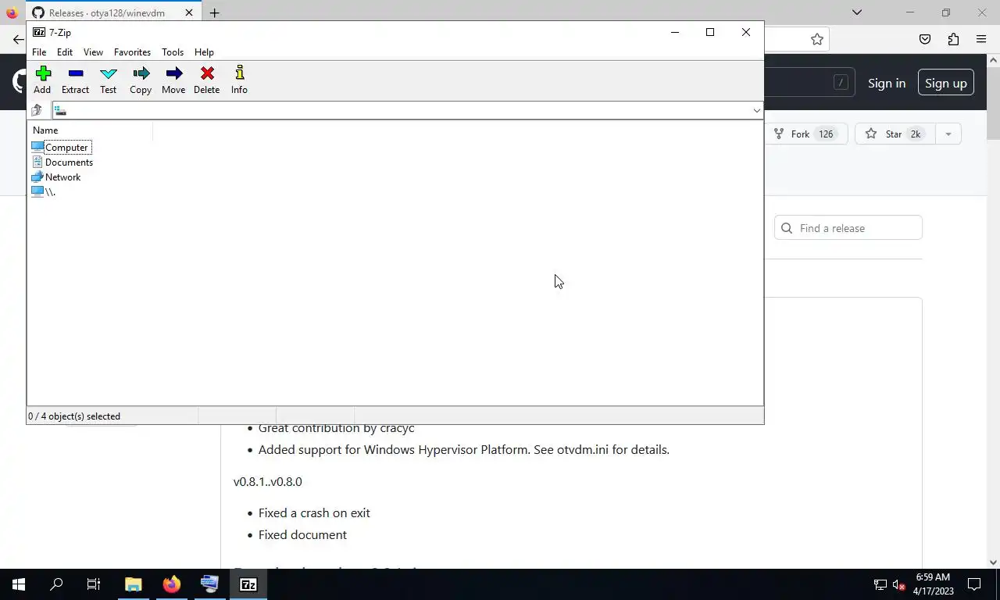Go up one folder level in 7-Zip
Screen dimensions: 1000x600
[37, 110]
